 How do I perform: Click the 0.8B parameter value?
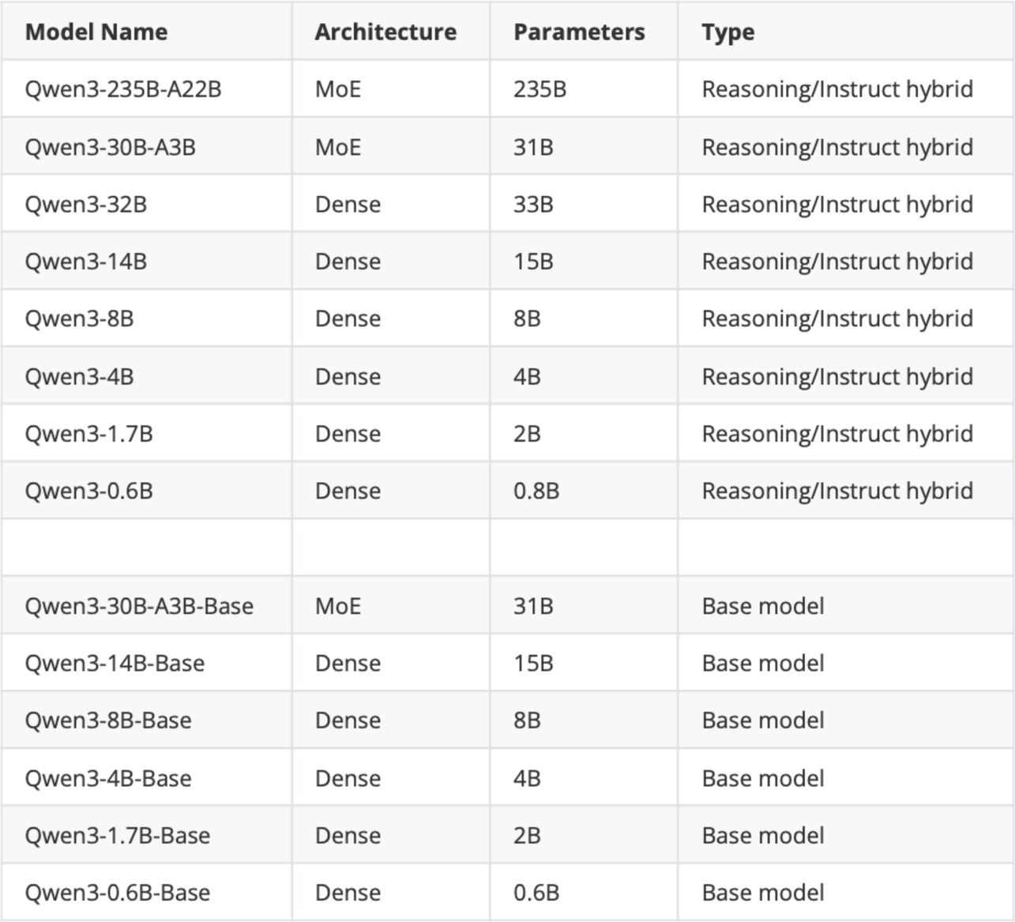(x=539, y=490)
